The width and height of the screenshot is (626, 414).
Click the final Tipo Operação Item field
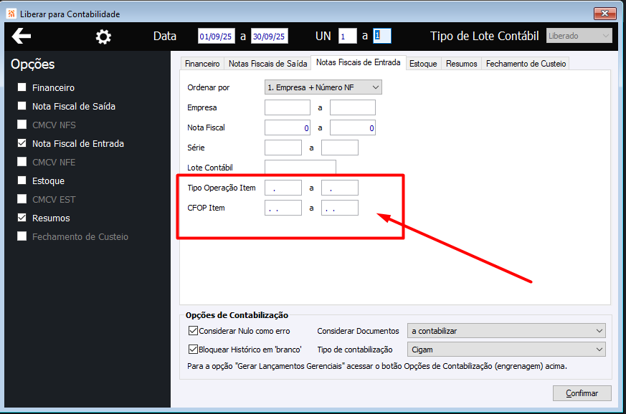(x=340, y=188)
